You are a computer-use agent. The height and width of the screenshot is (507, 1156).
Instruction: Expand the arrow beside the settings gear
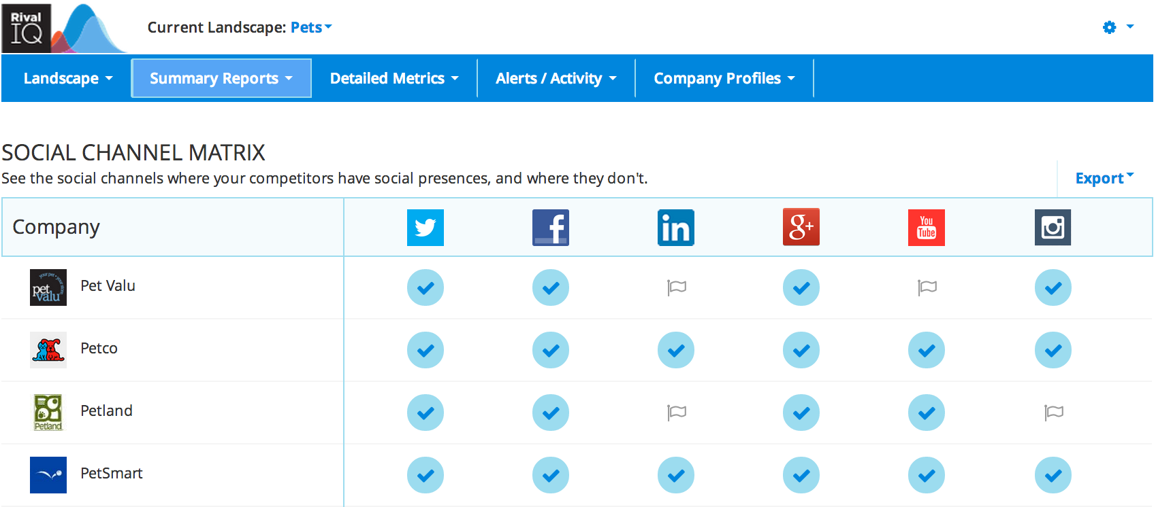[1130, 27]
